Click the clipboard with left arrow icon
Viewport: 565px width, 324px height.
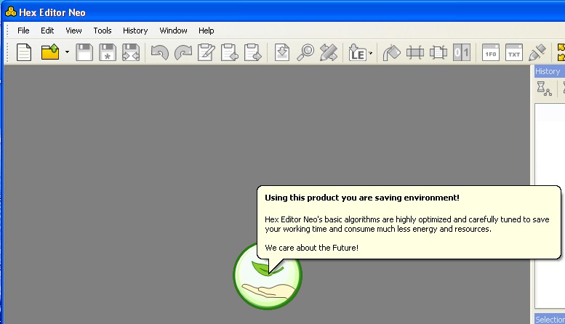tap(230, 52)
